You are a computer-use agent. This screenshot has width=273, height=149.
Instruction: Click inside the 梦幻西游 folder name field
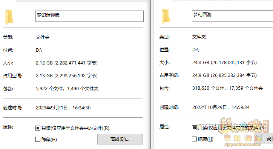(232, 16)
